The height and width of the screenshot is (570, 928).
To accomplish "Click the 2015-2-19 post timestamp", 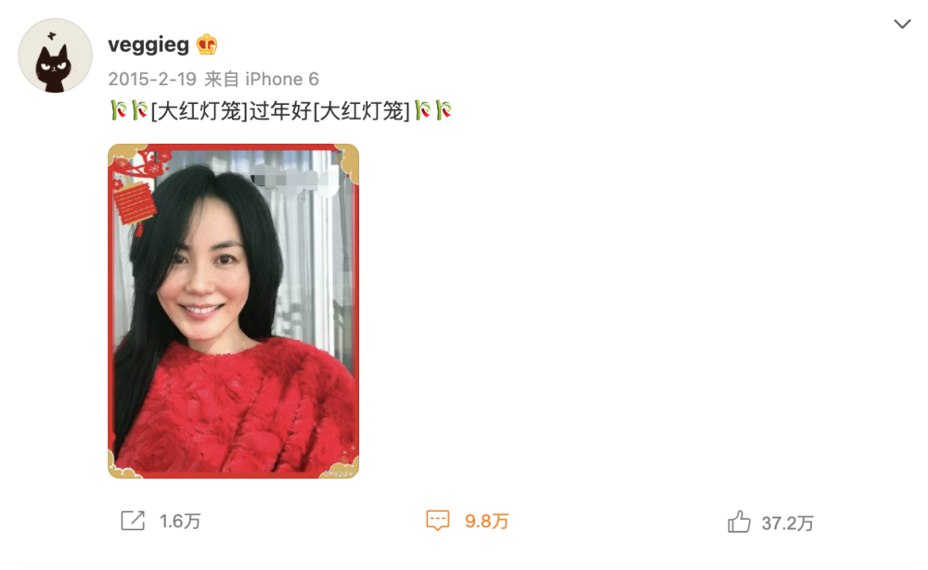I will tap(152, 79).
